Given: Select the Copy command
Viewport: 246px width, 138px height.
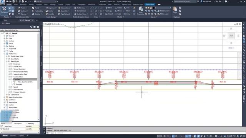Looking at the screenshot, I should 108,11.
